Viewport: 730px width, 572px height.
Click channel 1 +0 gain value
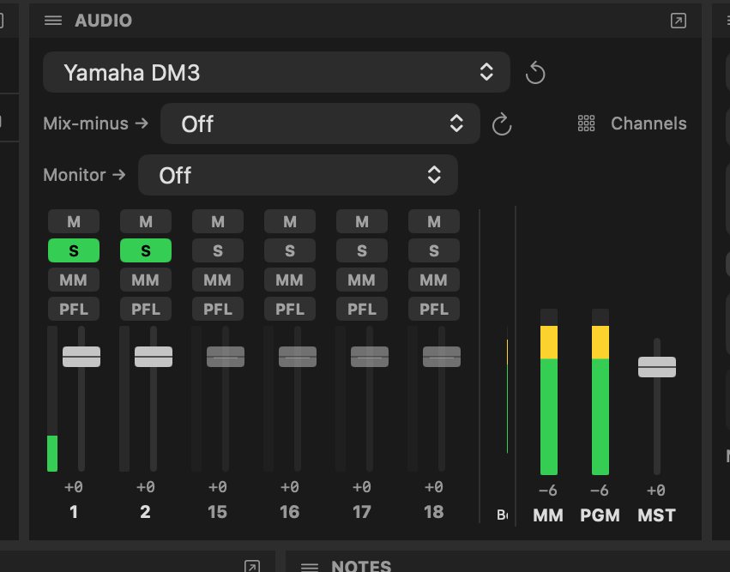pyautogui.click(x=74, y=487)
